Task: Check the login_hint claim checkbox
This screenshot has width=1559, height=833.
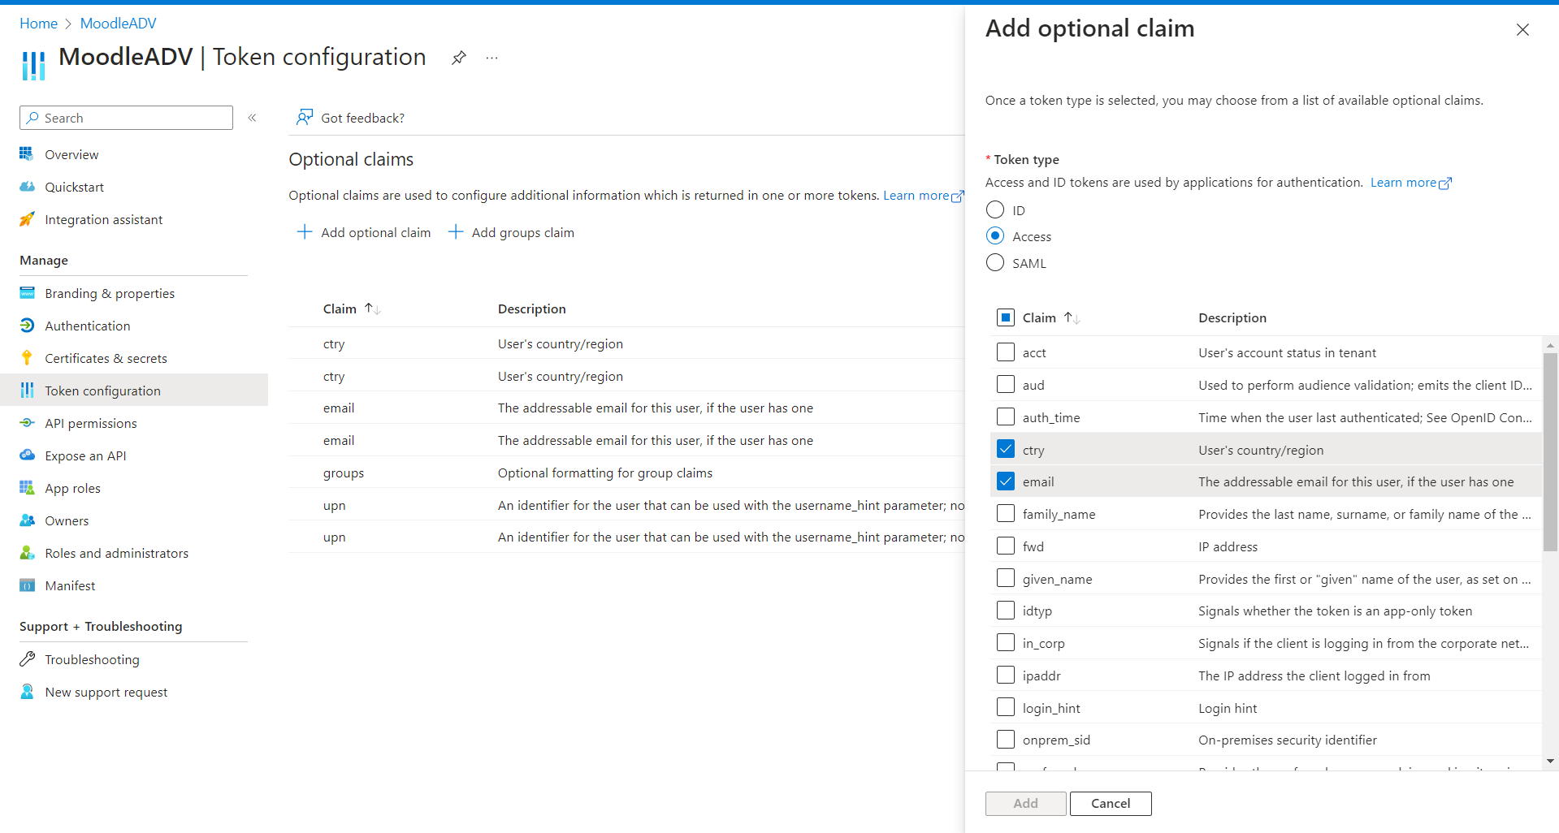Action: coord(1006,707)
